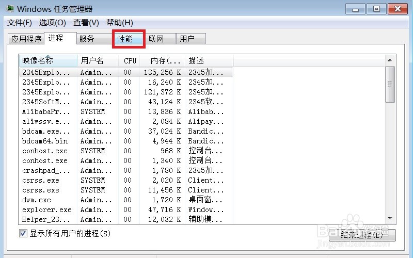This screenshot has height=258, width=413.
Task: Click the 辅助模... description cell
Action: coord(205,219)
